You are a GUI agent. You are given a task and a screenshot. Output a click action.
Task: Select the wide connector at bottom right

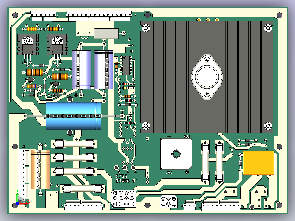click(x=221, y=206)
